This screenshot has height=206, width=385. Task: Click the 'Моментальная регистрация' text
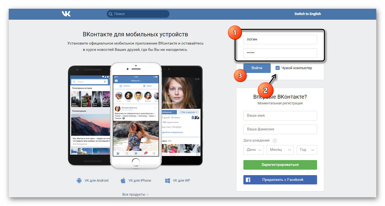[280, 103]
